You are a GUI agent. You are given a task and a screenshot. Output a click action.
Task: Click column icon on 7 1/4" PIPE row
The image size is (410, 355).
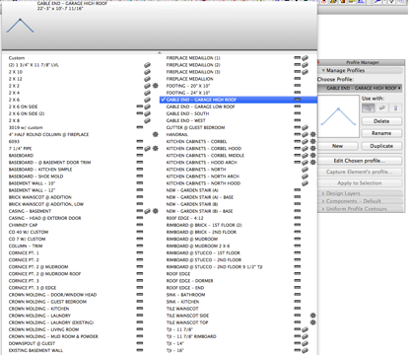[156, 148]
